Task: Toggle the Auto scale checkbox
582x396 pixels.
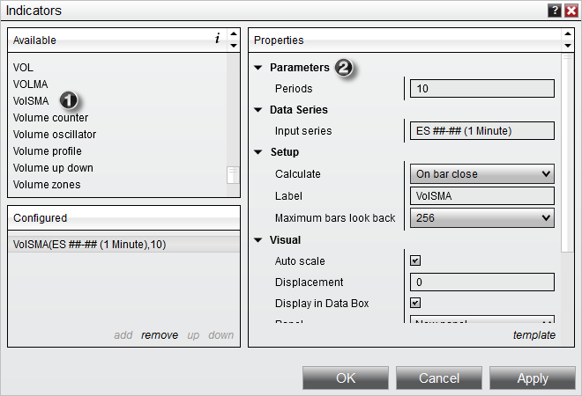Action: click(416, 261)
